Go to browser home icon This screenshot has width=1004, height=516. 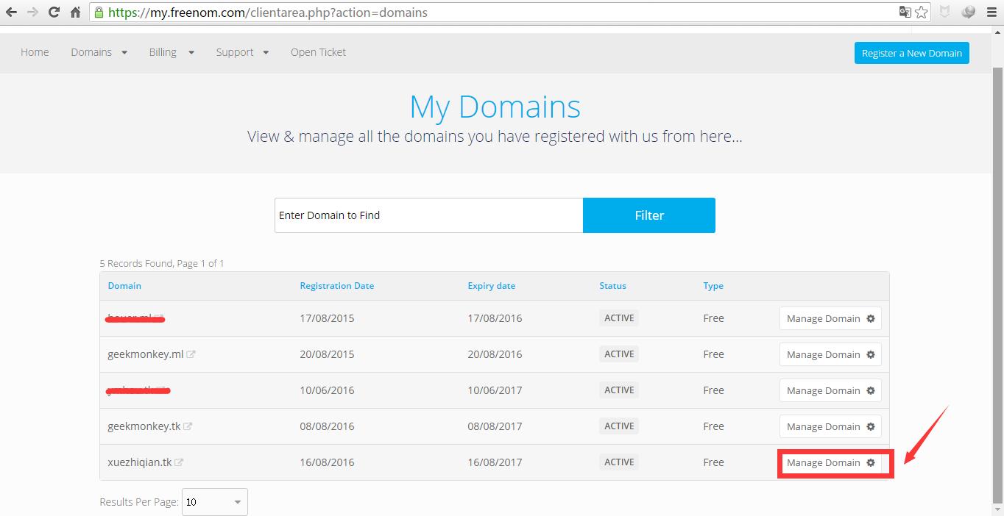click(x=75, y=12)
